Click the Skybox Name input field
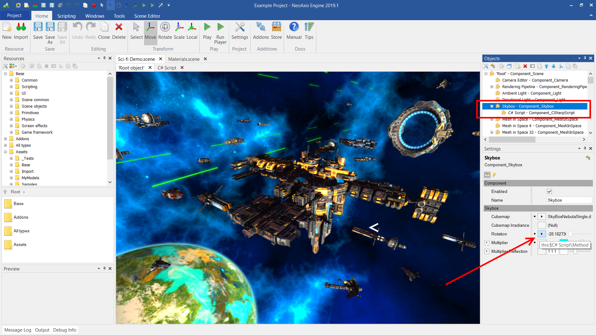The width and height of the screenshot is (596, 335). pyautogui.click(x=569, y=200)
